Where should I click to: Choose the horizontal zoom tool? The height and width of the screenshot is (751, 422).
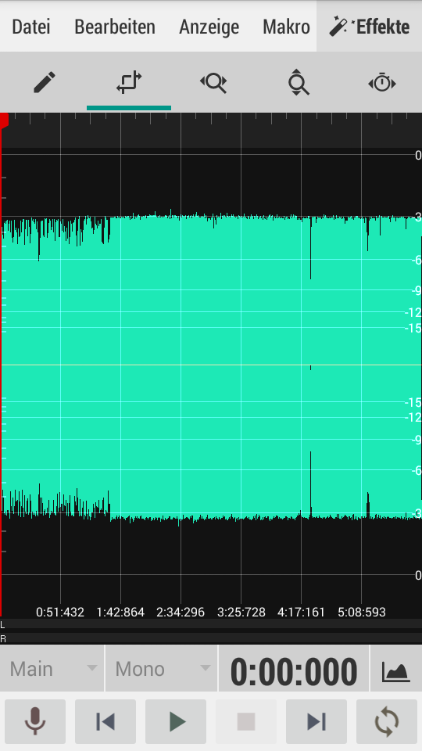[x=213, y=82]
